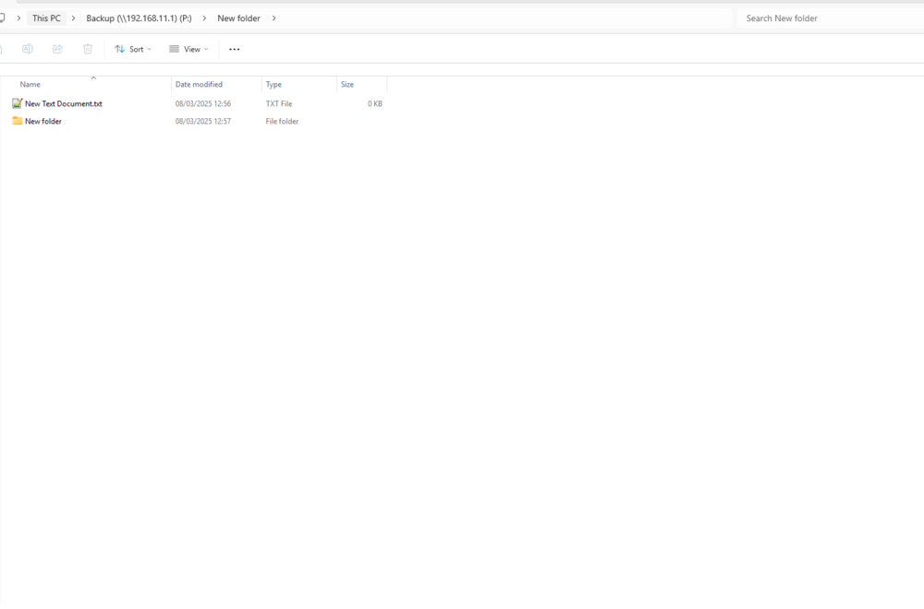The width and height of the screenshot is (924, 609).
Task: Select the file name New Text Document.txt
Action: pos(64,103)
